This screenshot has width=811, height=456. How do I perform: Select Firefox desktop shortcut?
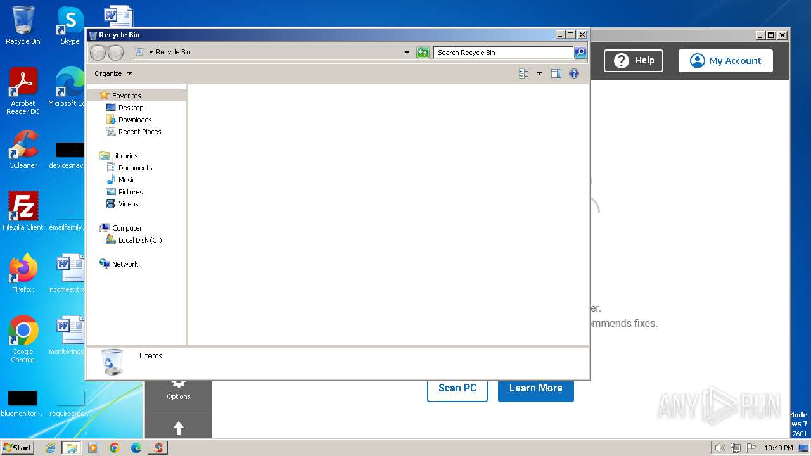coord(23,274)
